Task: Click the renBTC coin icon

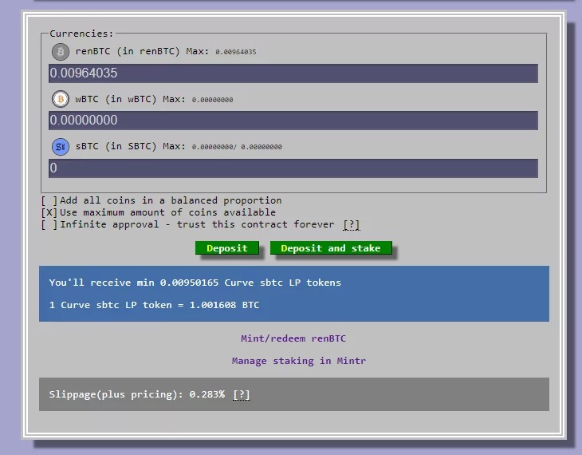Action: [x=61, y=52]
